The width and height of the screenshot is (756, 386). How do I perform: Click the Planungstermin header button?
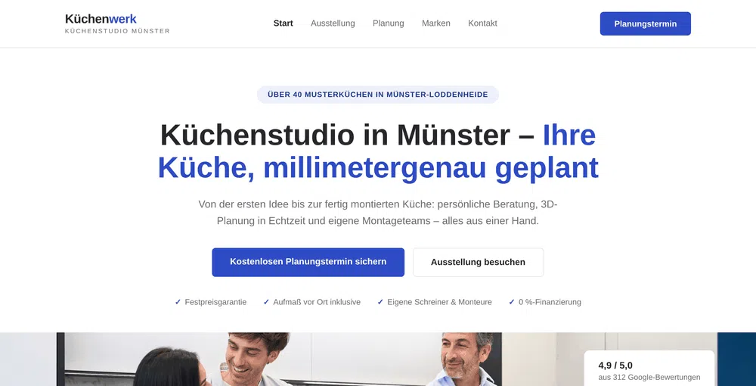click(645, 23)
